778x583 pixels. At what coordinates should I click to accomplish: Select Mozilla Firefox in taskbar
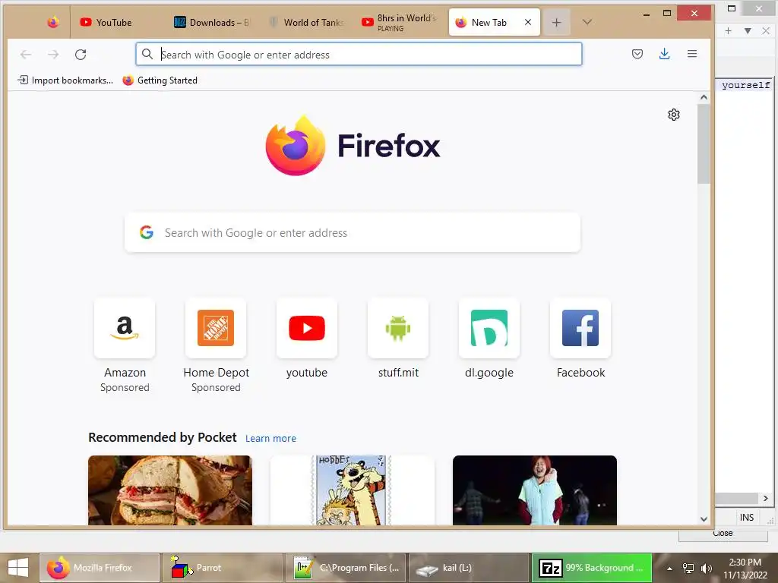[100, 568]
